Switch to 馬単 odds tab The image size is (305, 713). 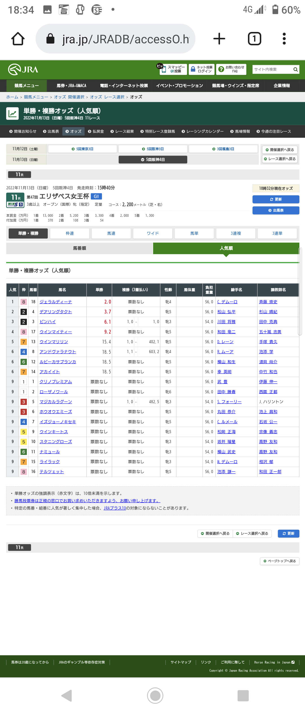click(194, 233)
